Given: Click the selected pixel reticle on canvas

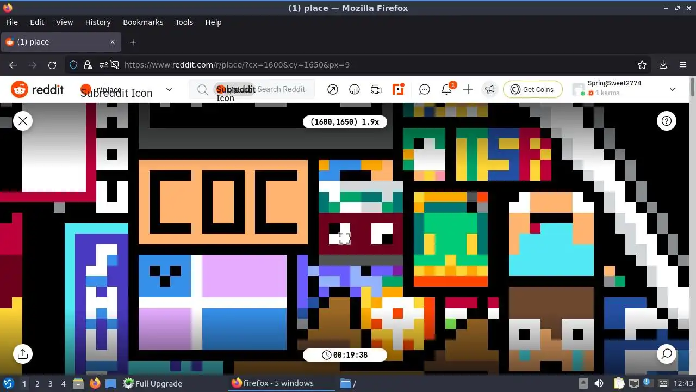Looking at the screenshot, I should coord(345,238).
